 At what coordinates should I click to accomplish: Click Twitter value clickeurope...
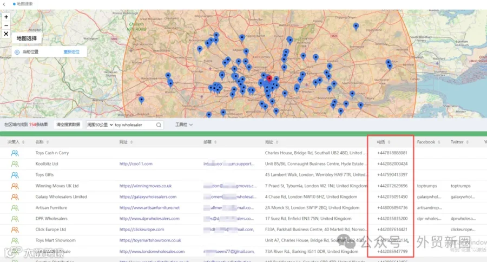pyautogui.click(x=463, y=230)
